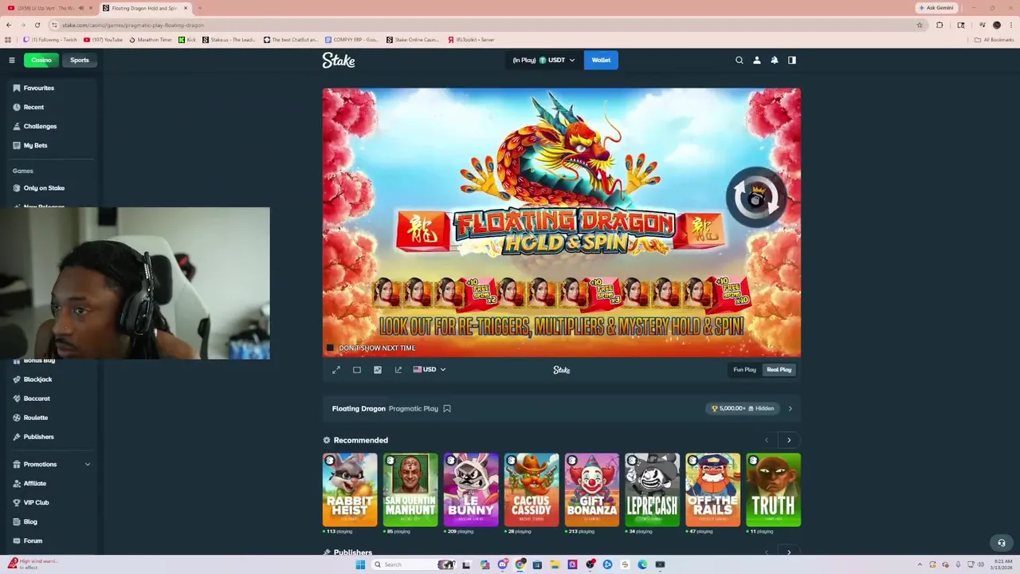Image resolution: width=1020 pixels, height=574 pixels.
Task: Open My Bets in the sidebar
Action: 35,145
